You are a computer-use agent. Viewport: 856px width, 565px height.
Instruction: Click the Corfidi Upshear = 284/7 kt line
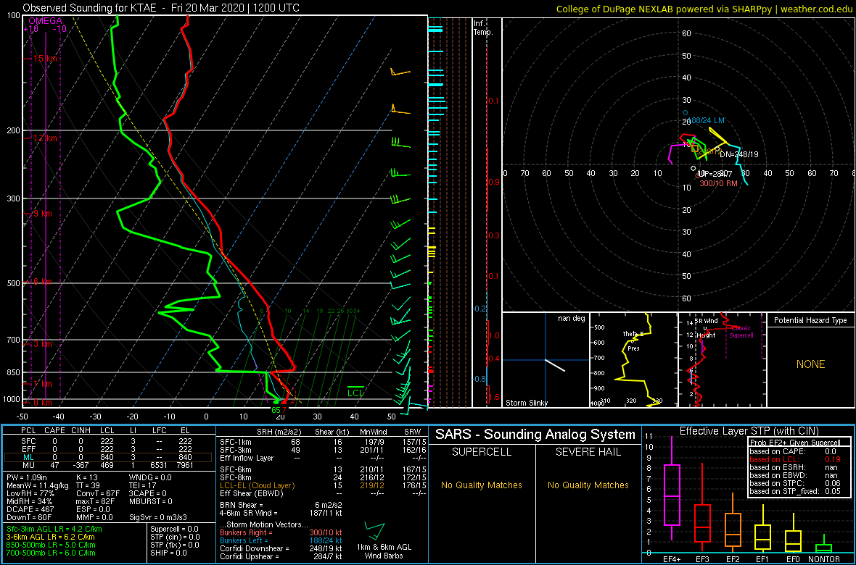point(281,557)
